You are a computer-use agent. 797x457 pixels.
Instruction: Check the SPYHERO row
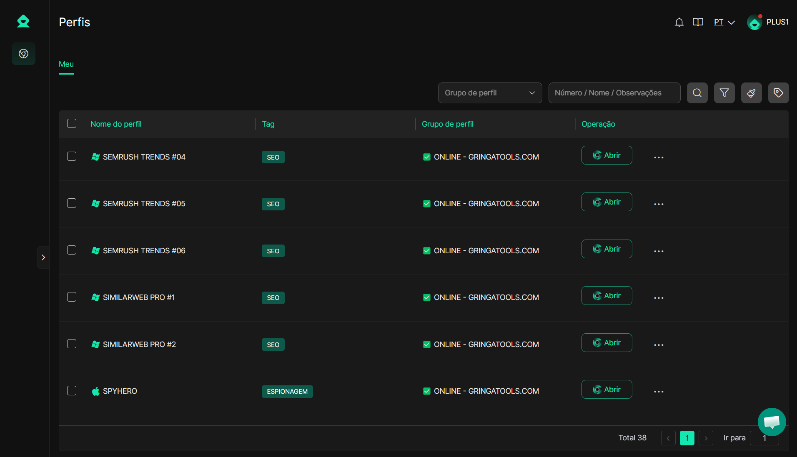(x=72, y=391)
